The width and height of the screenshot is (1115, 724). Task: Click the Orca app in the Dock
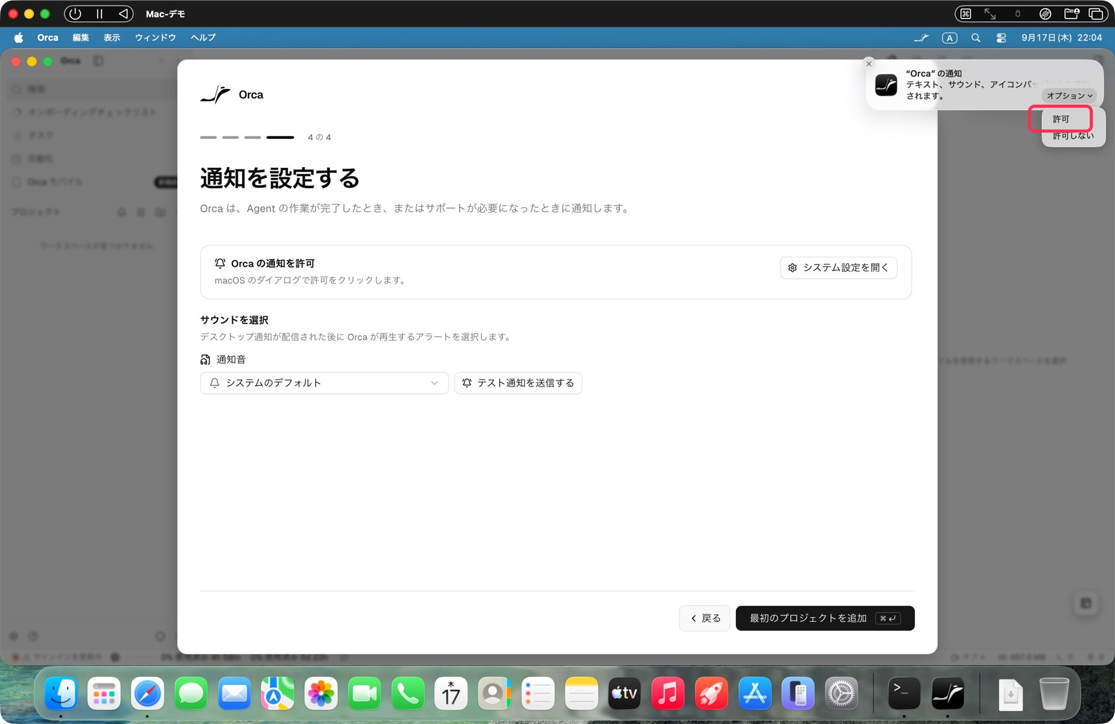point(948,693)
